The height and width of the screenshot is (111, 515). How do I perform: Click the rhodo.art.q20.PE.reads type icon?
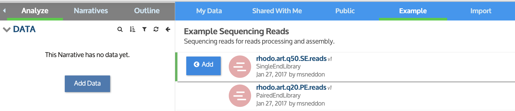click(240, 96)
